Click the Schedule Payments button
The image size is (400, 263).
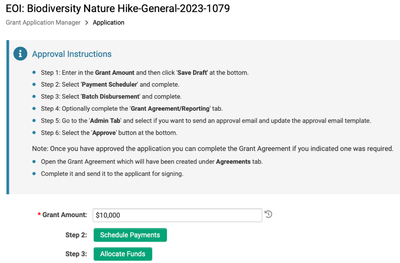[x=130, y=235]
